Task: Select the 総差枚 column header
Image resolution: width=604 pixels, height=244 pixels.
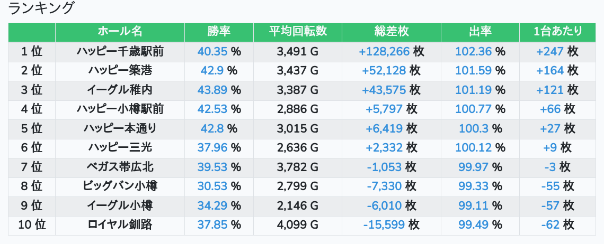Action: [x=391, y=32]
